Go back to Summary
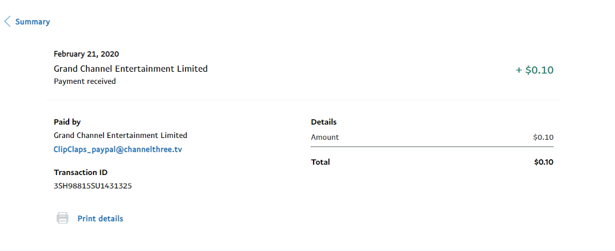This screenshot has width=615, height=251. click(32, 22)
